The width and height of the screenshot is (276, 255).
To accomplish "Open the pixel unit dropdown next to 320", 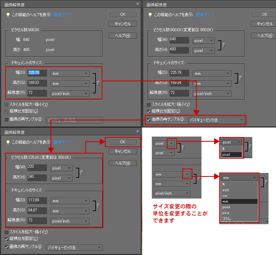I will [x=61, y=168].
